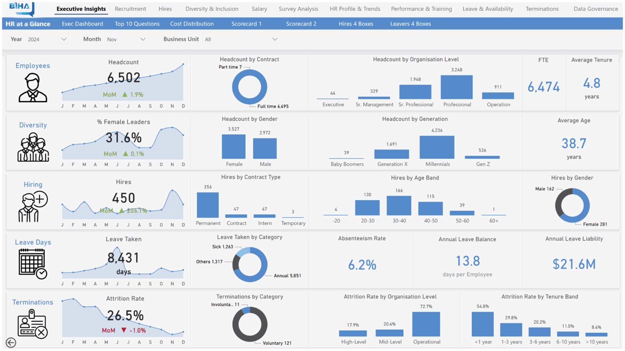Screen dimensions: 625x351
Task: Click the Operational attrition rate bar
Action: [426, 324]
